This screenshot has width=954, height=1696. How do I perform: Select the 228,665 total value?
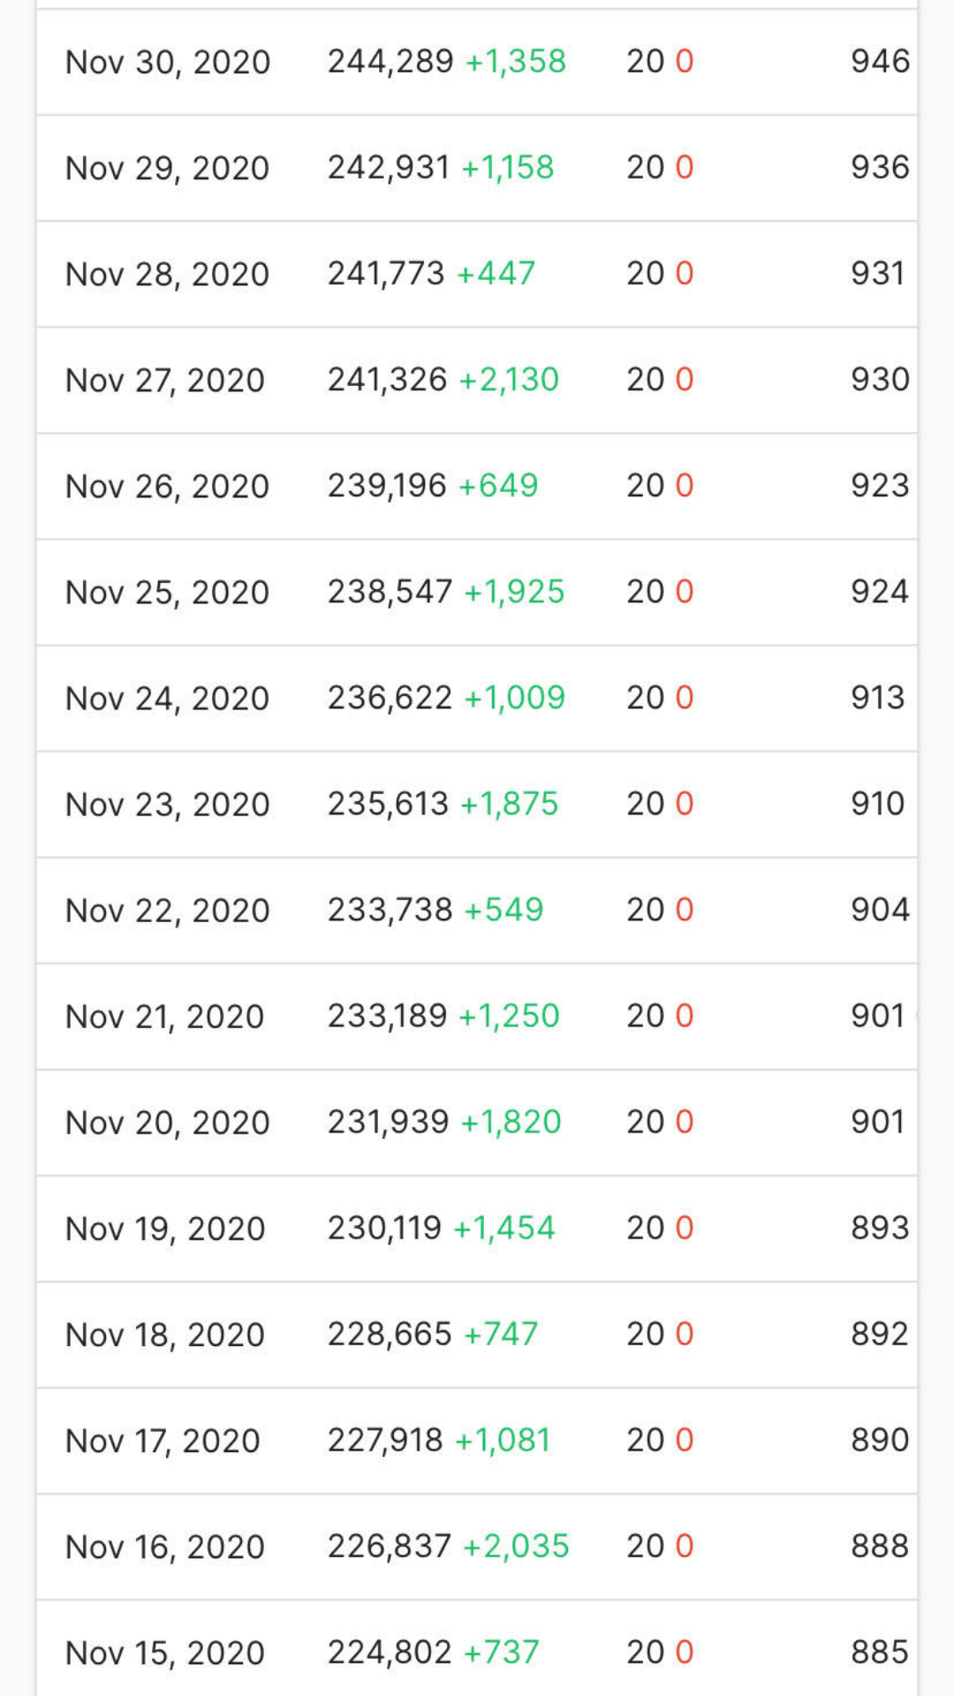[x=390, y=1333]
